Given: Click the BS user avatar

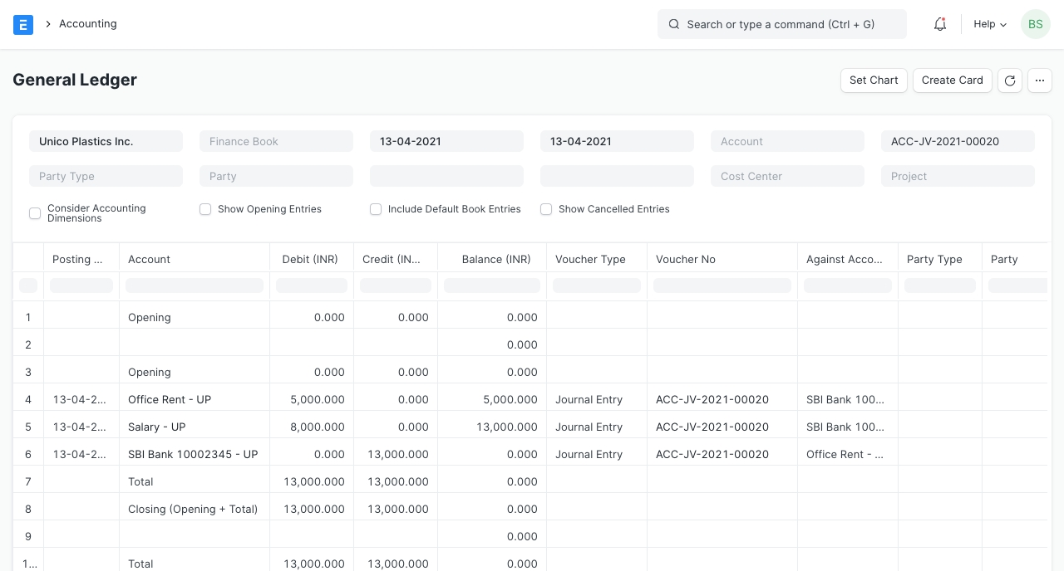Looking at the screenshot, I should pos(1035,25).
